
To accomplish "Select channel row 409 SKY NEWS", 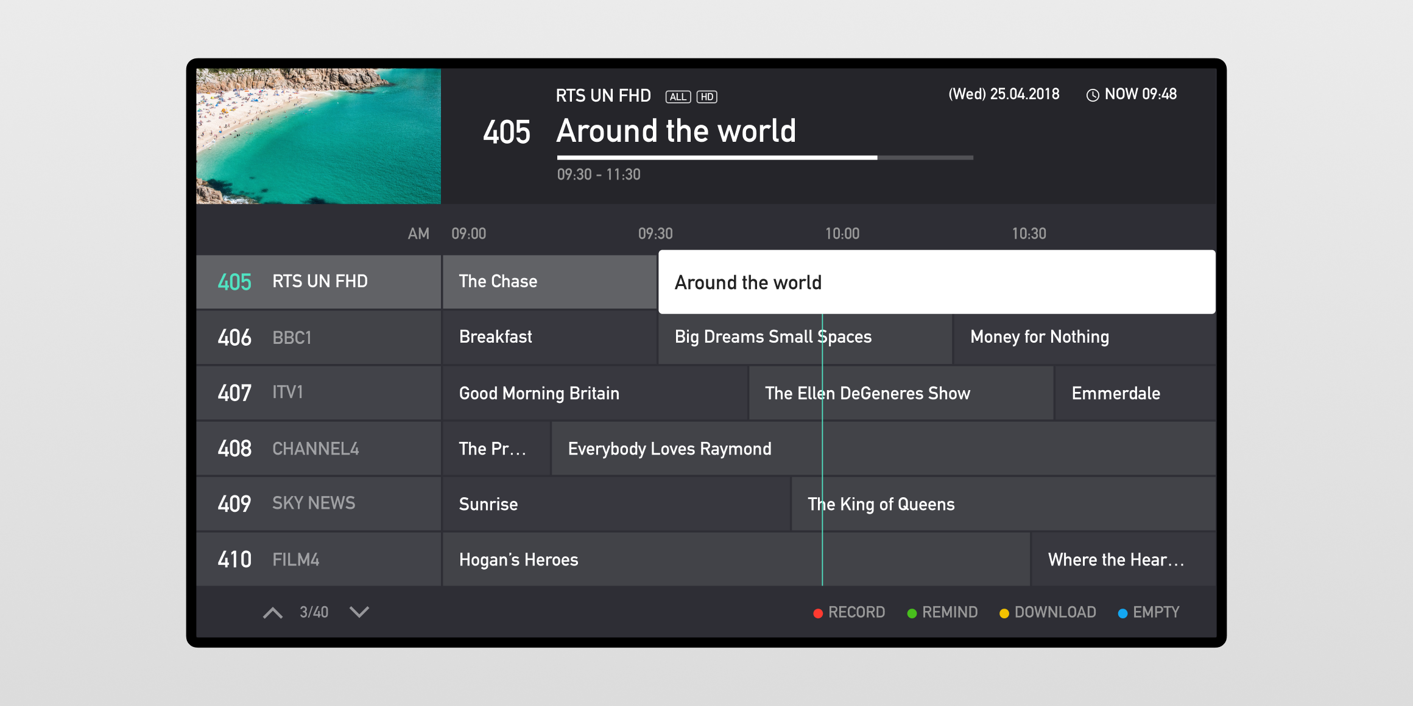I will click(317, 503).
